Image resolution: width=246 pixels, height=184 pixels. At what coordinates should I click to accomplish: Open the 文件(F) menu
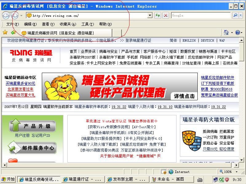[12, 24]
